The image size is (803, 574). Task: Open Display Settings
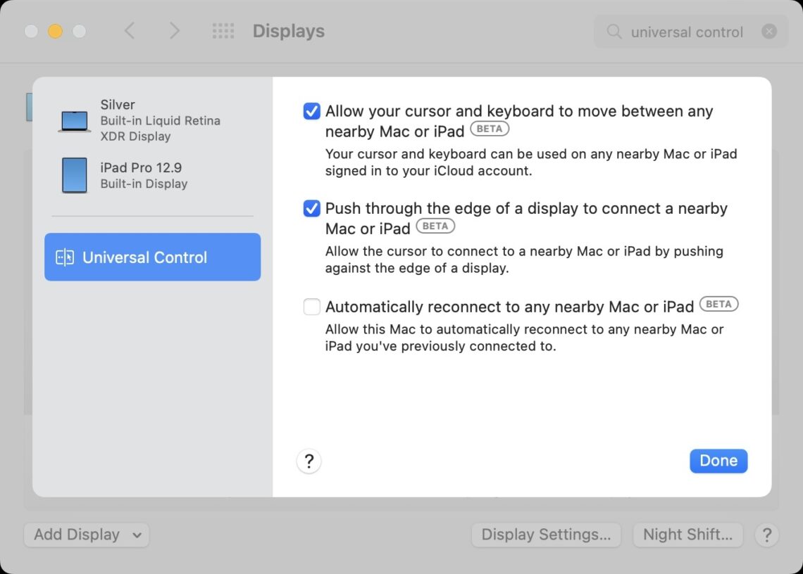[546, 535]
